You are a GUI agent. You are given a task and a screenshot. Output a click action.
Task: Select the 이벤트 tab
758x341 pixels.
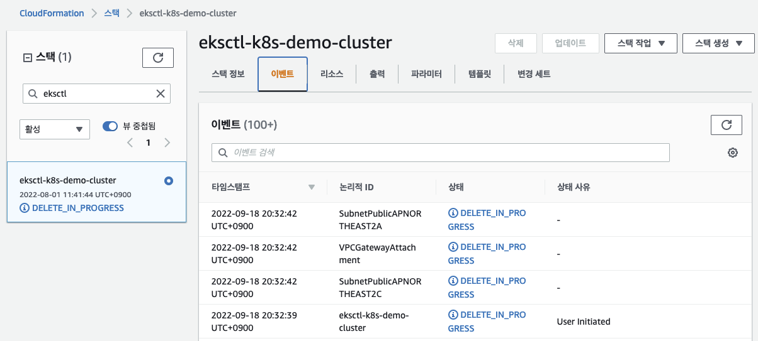283,74
